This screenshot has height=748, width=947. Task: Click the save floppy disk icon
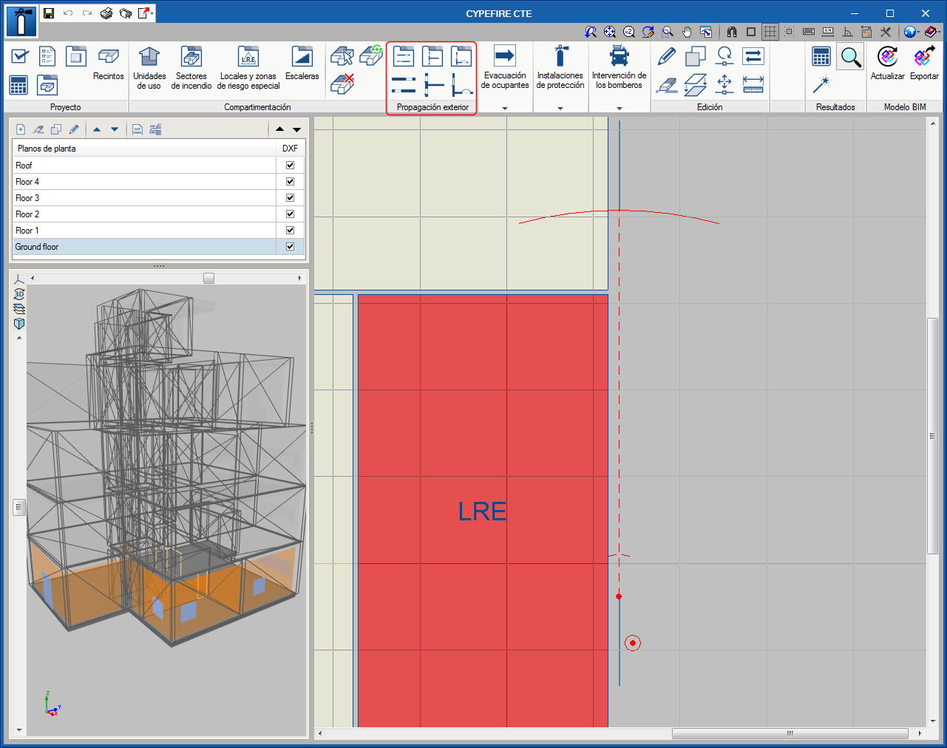point(49,13)
